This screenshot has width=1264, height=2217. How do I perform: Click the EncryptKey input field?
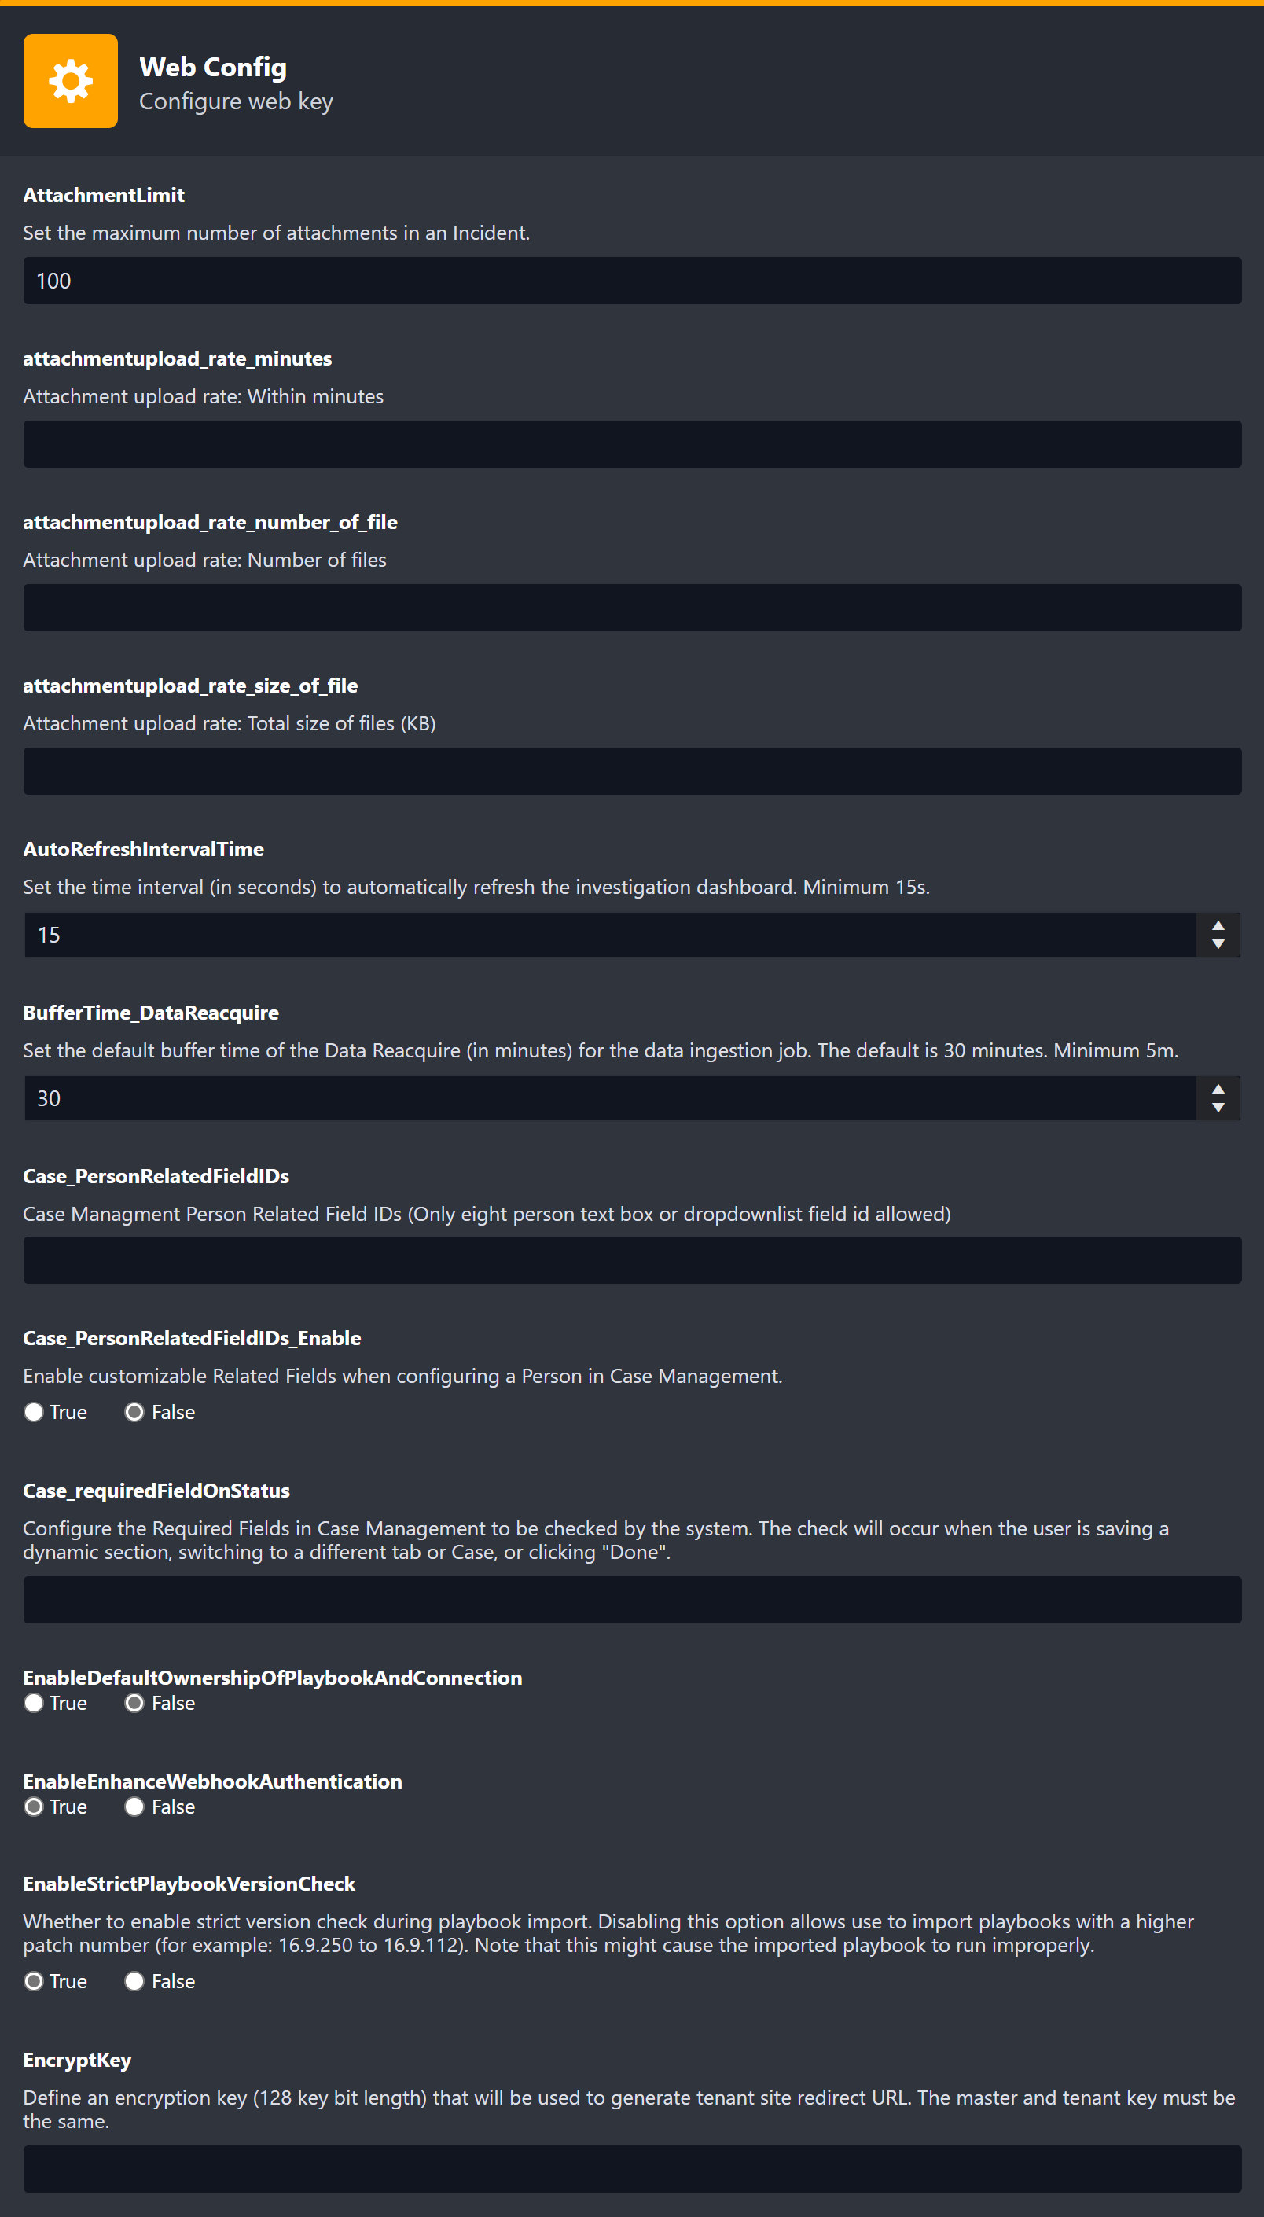click(x=632, y=2169)
